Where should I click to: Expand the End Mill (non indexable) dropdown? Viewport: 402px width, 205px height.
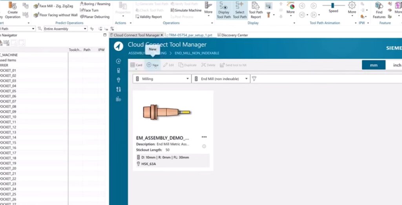click(221, 79)
